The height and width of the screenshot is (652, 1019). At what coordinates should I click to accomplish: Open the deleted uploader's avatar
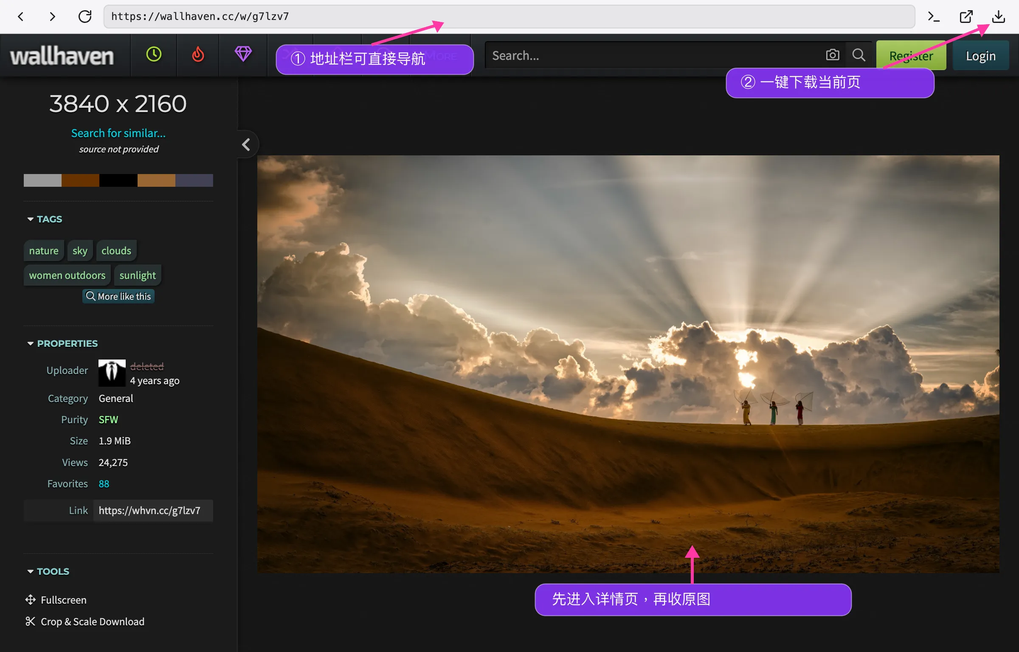[x=112, y=373]
